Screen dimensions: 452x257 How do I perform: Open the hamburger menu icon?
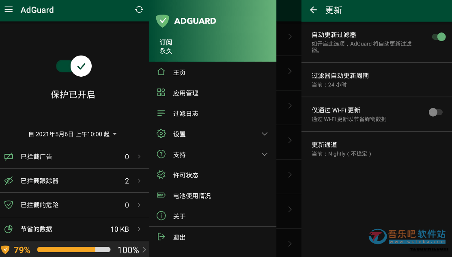9,9
